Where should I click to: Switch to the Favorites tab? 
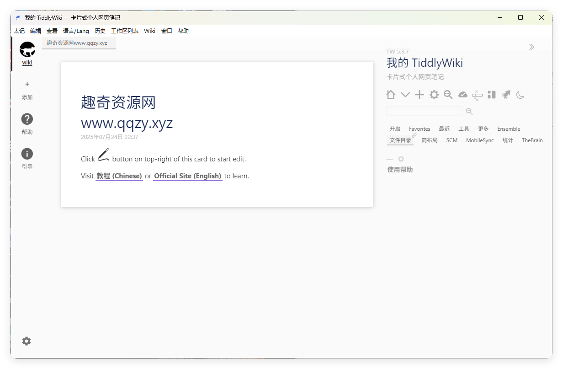[x=419, y=128]
